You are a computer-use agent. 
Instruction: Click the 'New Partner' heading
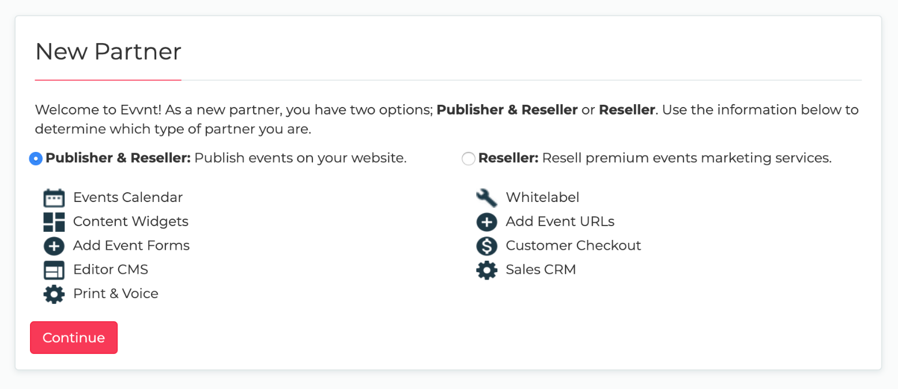[x=108, y=52]
